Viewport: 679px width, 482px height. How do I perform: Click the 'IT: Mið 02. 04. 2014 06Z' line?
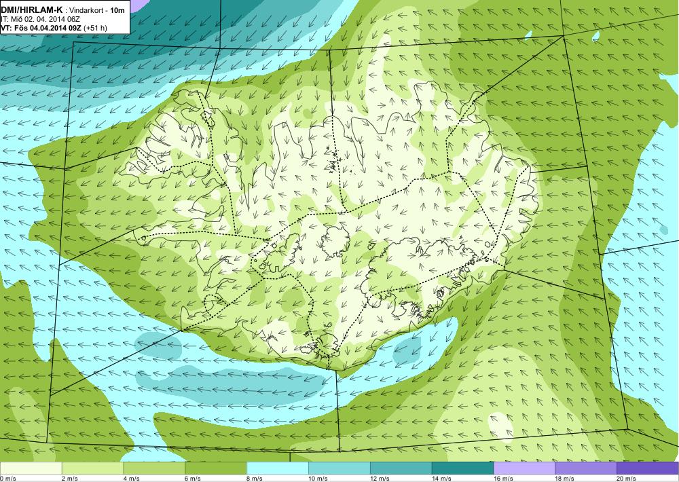(40, 19)
